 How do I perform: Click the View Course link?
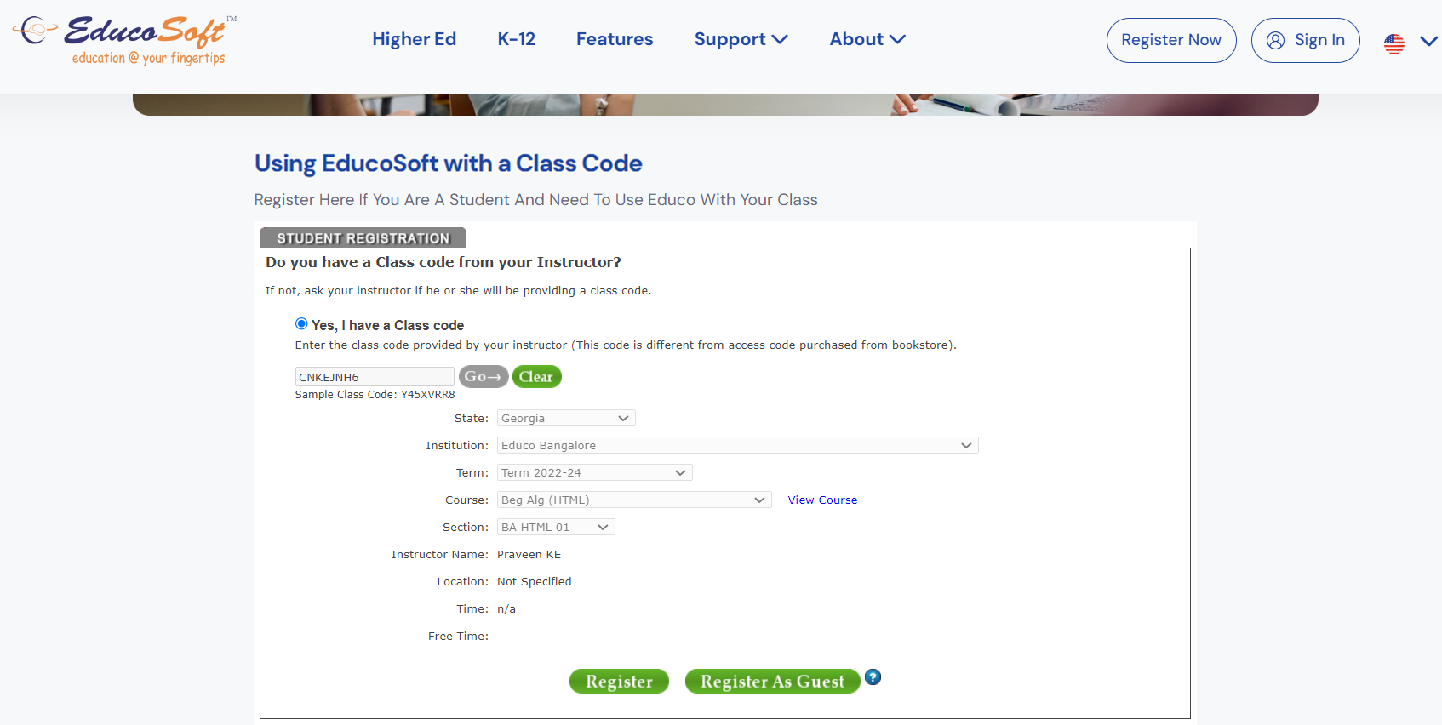pos(822,500)
